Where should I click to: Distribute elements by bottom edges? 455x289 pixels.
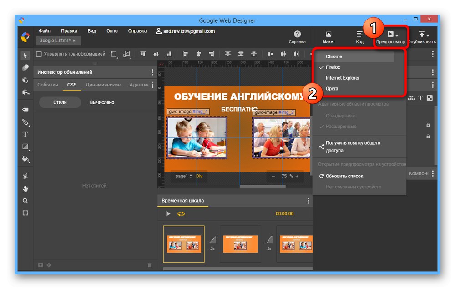tap(254, 54)
